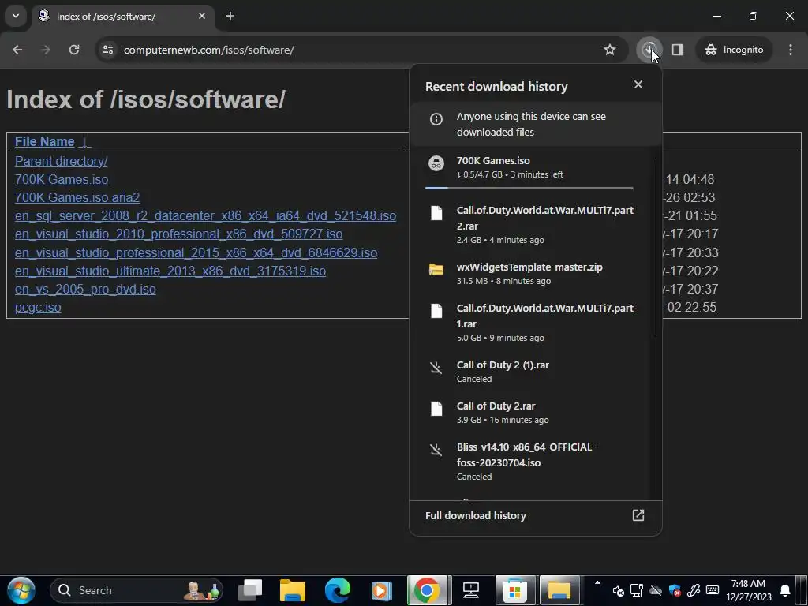Select canceled Call of Duty 2 (1).rar entry
Viewport: 808px width, 606px height.
point(533,372)
